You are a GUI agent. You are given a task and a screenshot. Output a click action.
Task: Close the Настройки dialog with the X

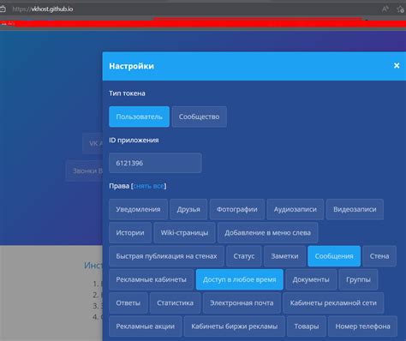tap(397, 66)
